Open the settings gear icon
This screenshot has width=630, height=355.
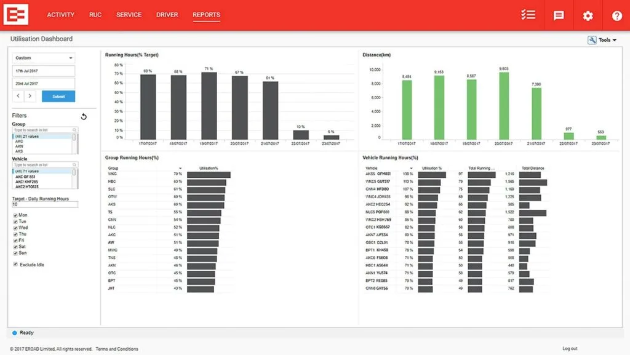588,15
